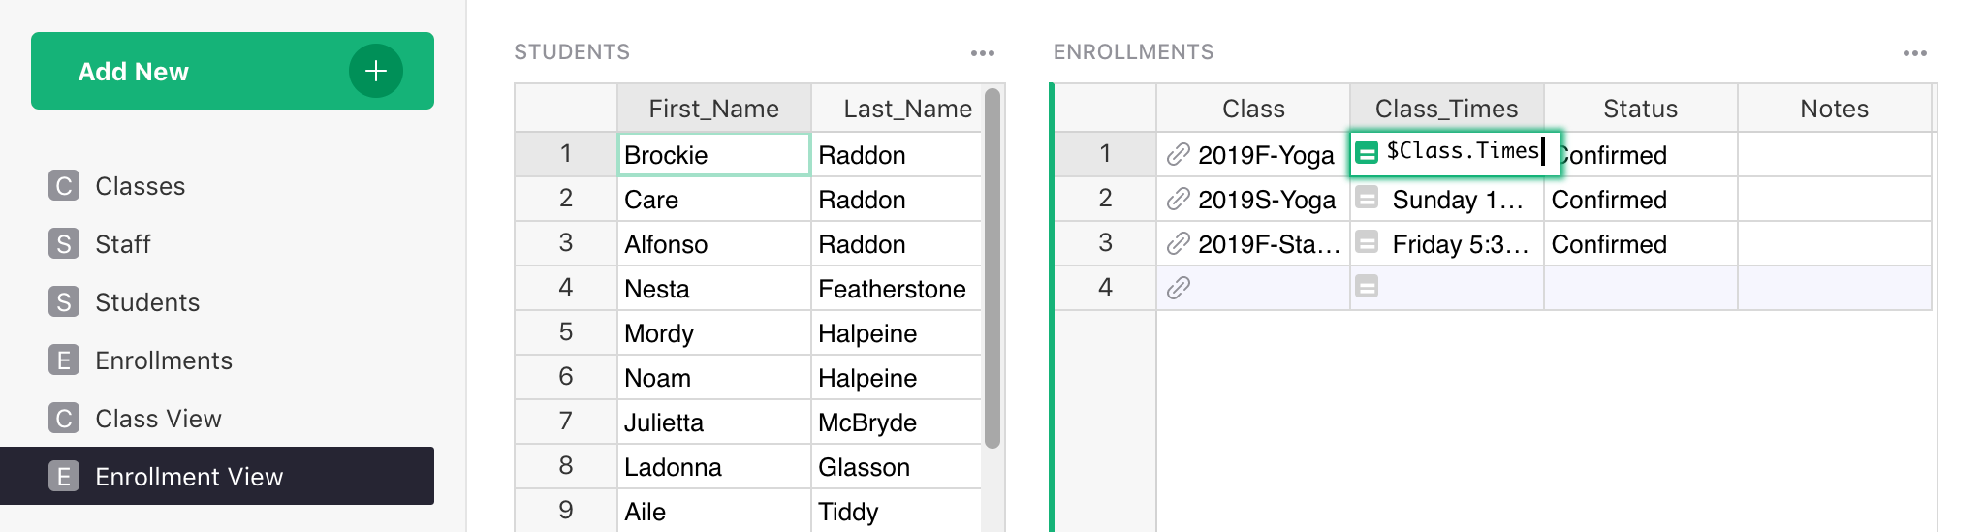Select the McBryde last name cell
Screen dimensions: 1985x532
[x=897, y=422]
